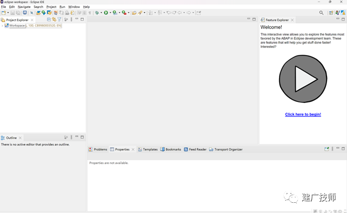Open the bottom panel view menu (three dots)
347x213 pixels.
tap(332, 149)
